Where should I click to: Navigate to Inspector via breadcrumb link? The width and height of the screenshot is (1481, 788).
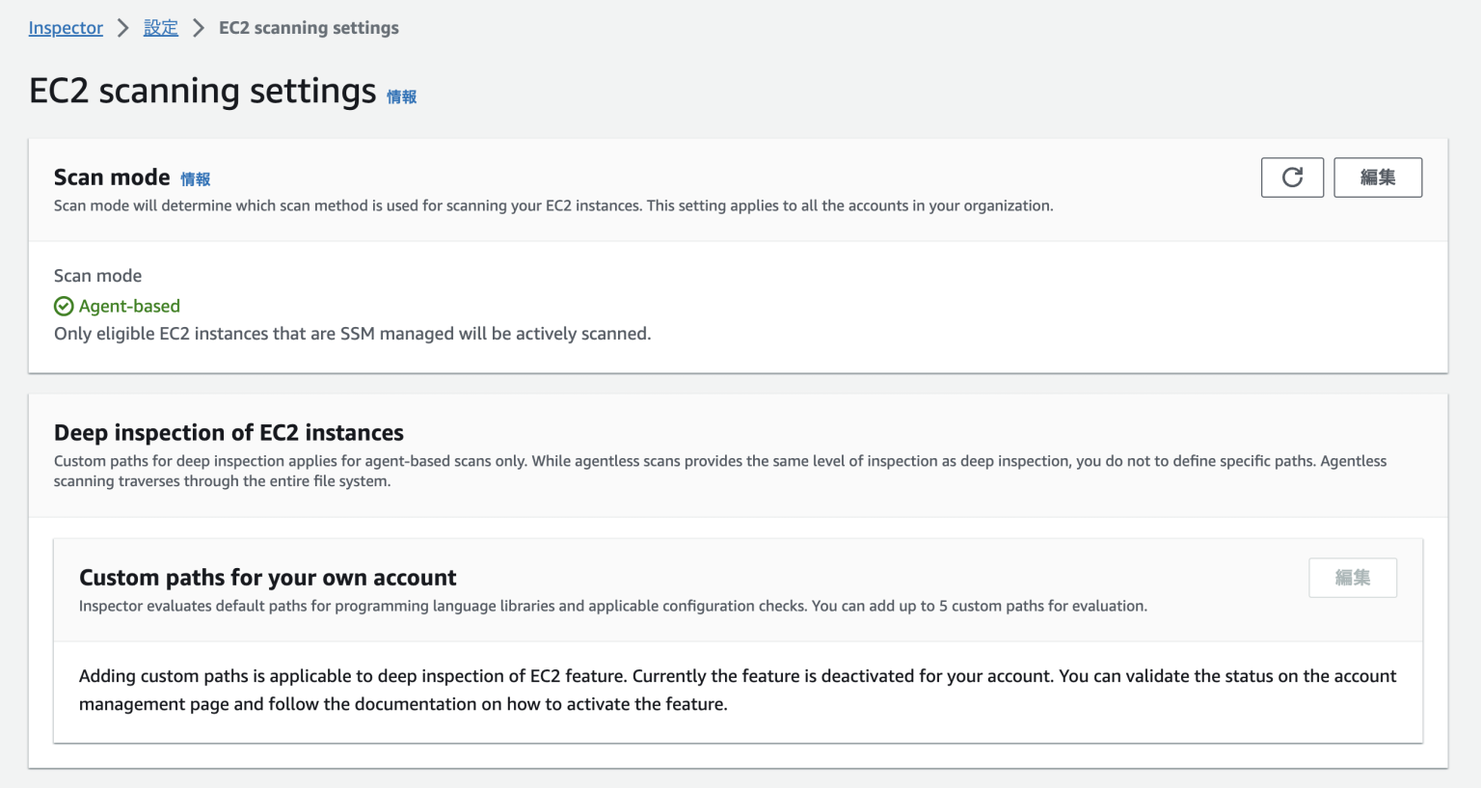click(x=65, y=28)
